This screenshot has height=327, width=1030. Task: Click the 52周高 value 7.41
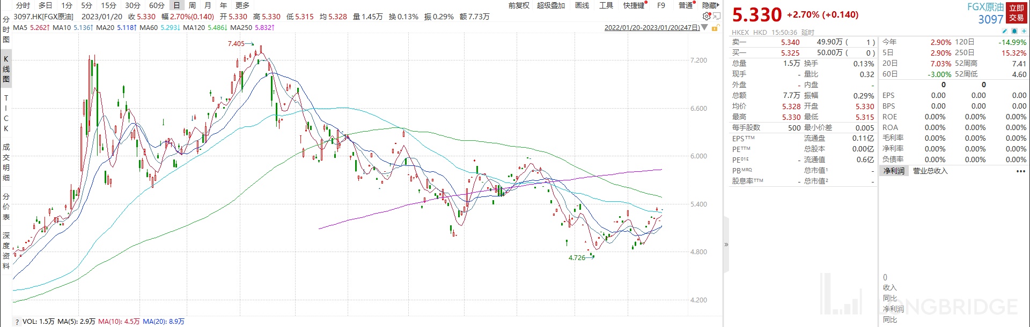point(1019,64)
